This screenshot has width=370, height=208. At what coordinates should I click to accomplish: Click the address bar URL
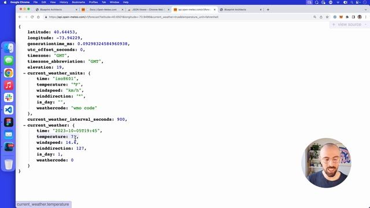click(134, 17)
